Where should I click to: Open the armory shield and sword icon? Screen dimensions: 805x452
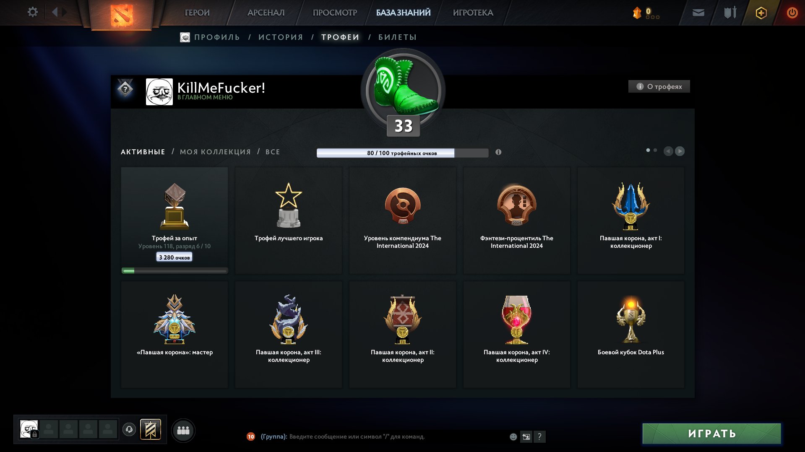(730, 13)
